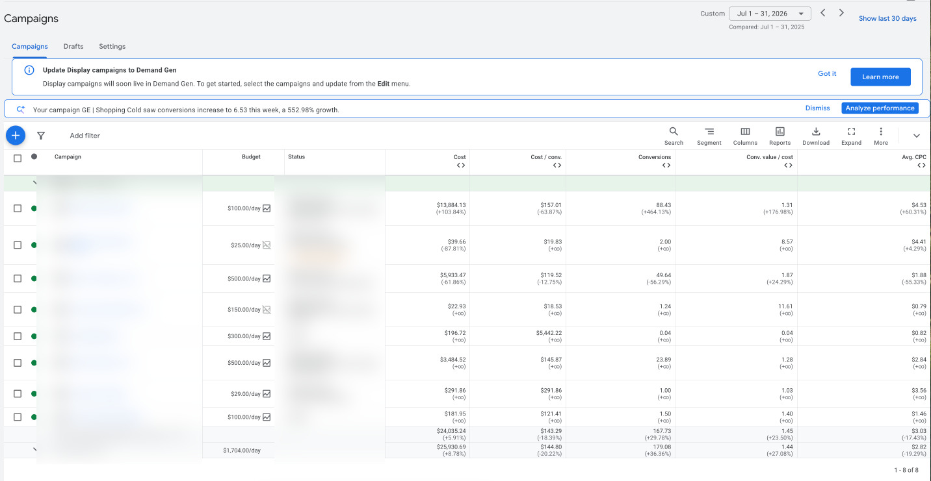Select the campaign row costing $13,884.13
Screen dimensions: 931x481
18,208
